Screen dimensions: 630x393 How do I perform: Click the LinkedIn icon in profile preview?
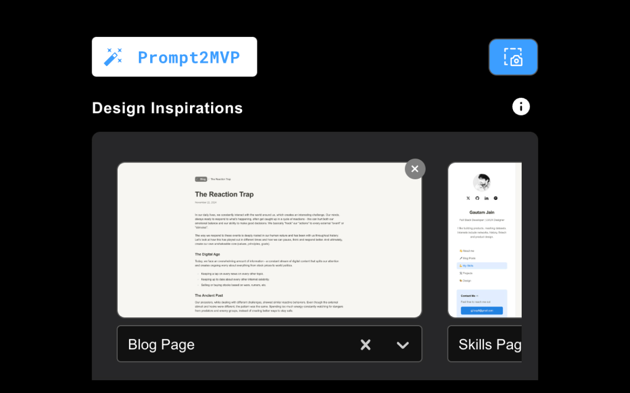(x=486, y=198)
